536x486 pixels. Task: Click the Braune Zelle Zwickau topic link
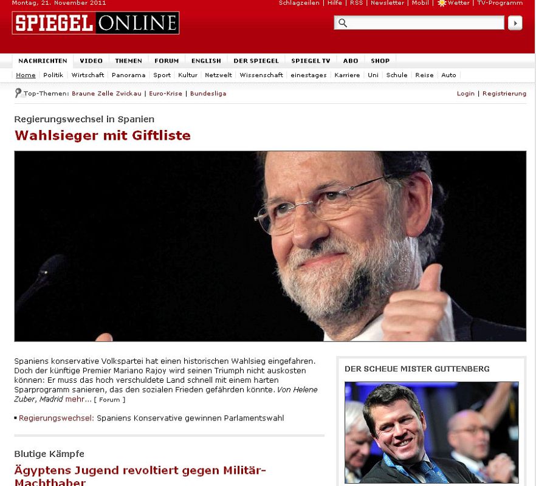pyautogui.click(x=106, y=94)
